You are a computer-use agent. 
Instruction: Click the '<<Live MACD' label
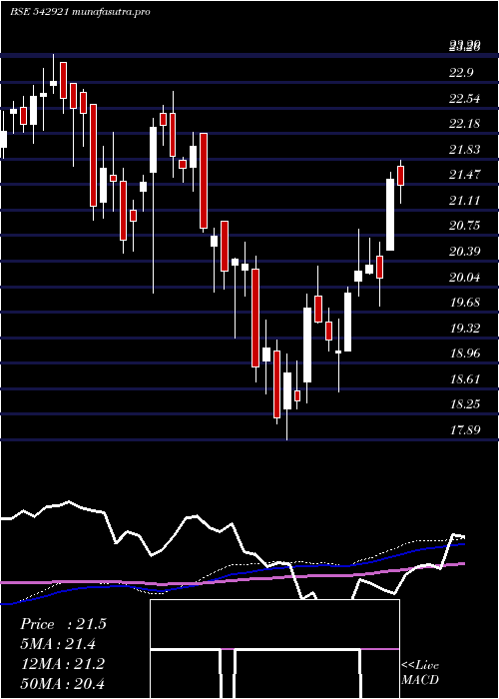(x=420, y=673)
